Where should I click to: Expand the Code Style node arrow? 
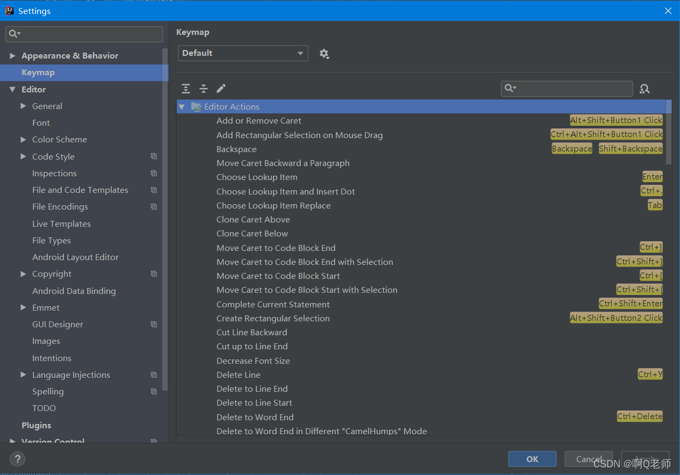tap(23, 156)
